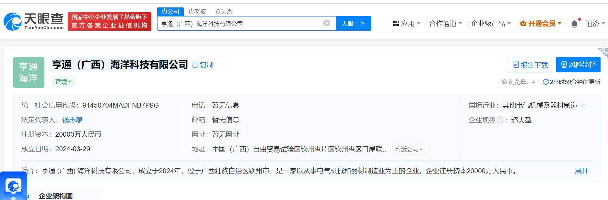Select the 查公司 search tab
The image size is (608, 200).
click(170, 11)
